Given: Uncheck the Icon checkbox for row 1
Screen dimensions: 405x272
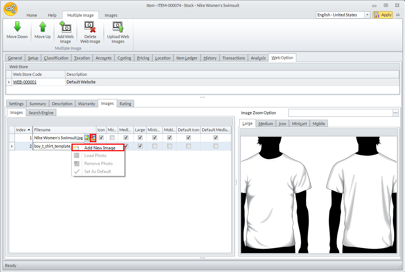Looking at the screenshot, I should point(101,138).
